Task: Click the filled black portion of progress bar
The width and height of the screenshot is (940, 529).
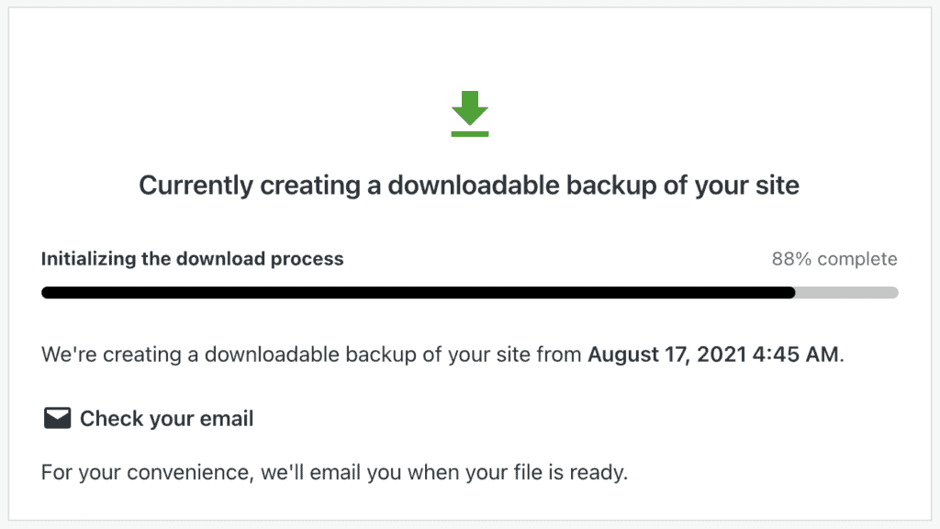Action: point(419,293)
